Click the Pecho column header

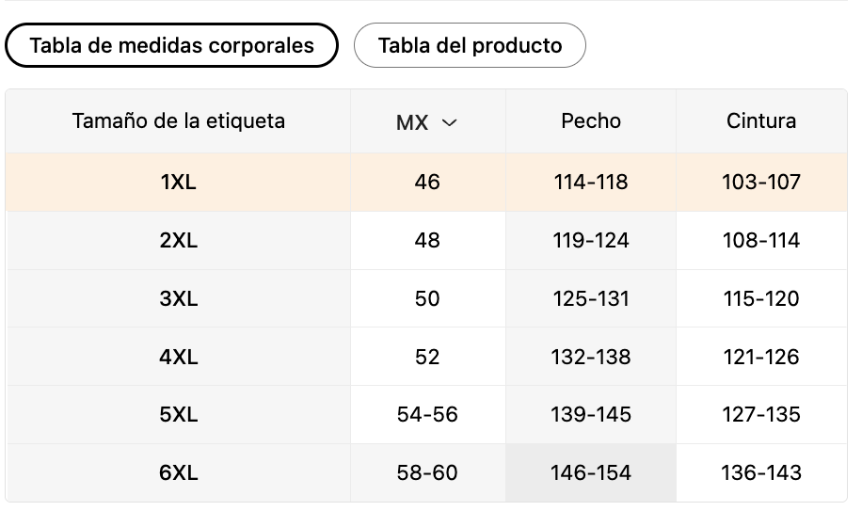[591, 120]
